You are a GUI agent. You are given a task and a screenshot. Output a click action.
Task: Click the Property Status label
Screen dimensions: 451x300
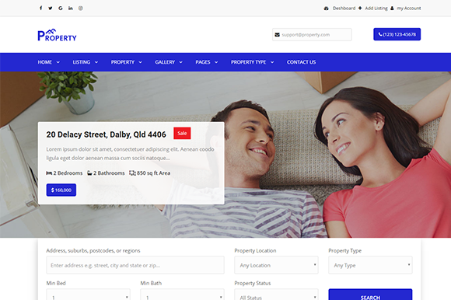(x=253, y=283)
